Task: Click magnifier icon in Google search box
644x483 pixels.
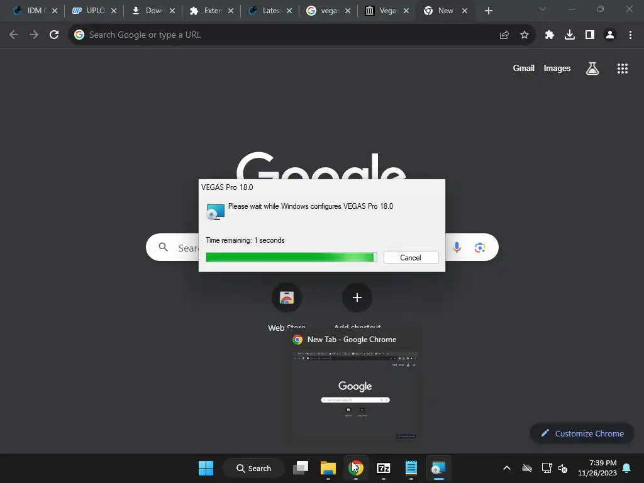Action: [164, 247]
